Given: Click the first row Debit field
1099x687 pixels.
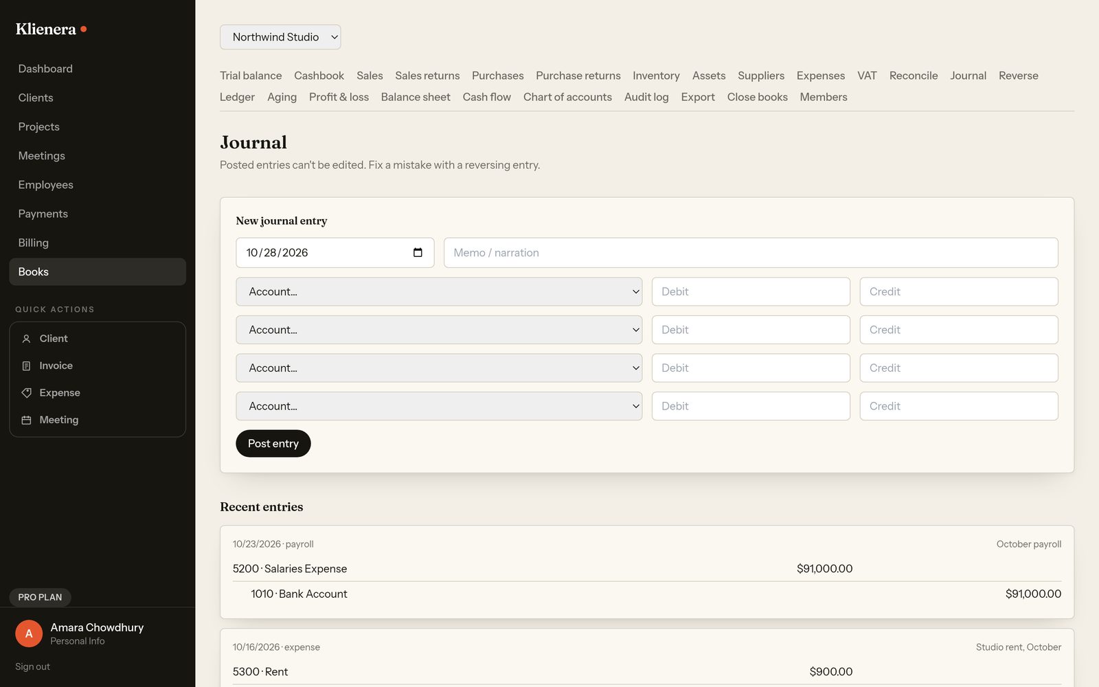Looking at the screenshot, I should tap(751, 291).
